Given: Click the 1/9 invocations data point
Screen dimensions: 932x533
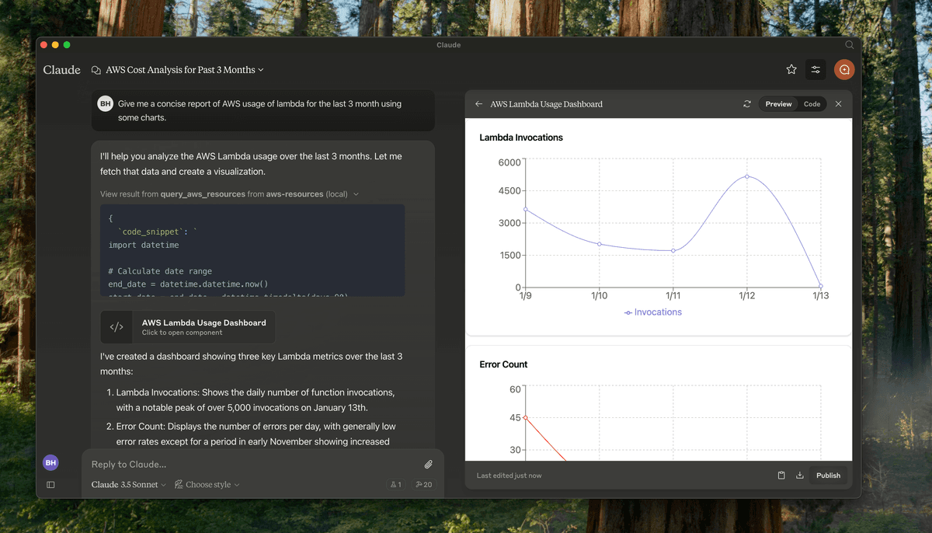Looking at the screenshot, I should pos(526,209).
